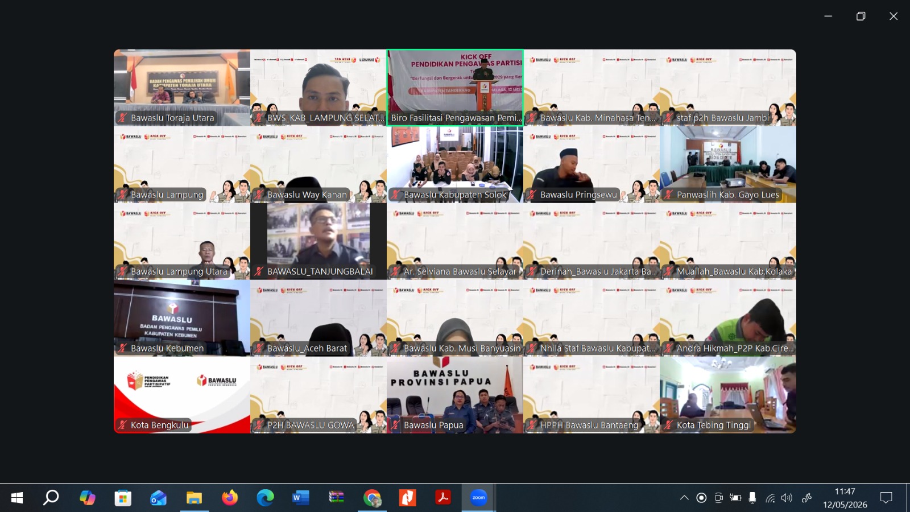
Task: Open the Windows notification center
Action: [886, 498]
